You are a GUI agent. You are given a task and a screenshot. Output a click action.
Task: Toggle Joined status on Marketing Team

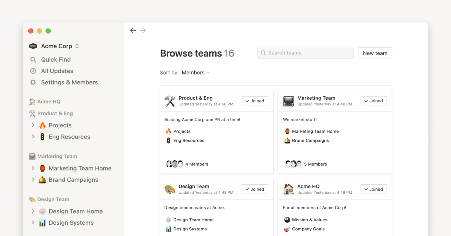(x=374, y=101)
